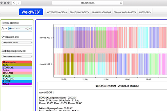Click the 11:00 time axis label
167x111 pixels.
[x=85, y=79]
